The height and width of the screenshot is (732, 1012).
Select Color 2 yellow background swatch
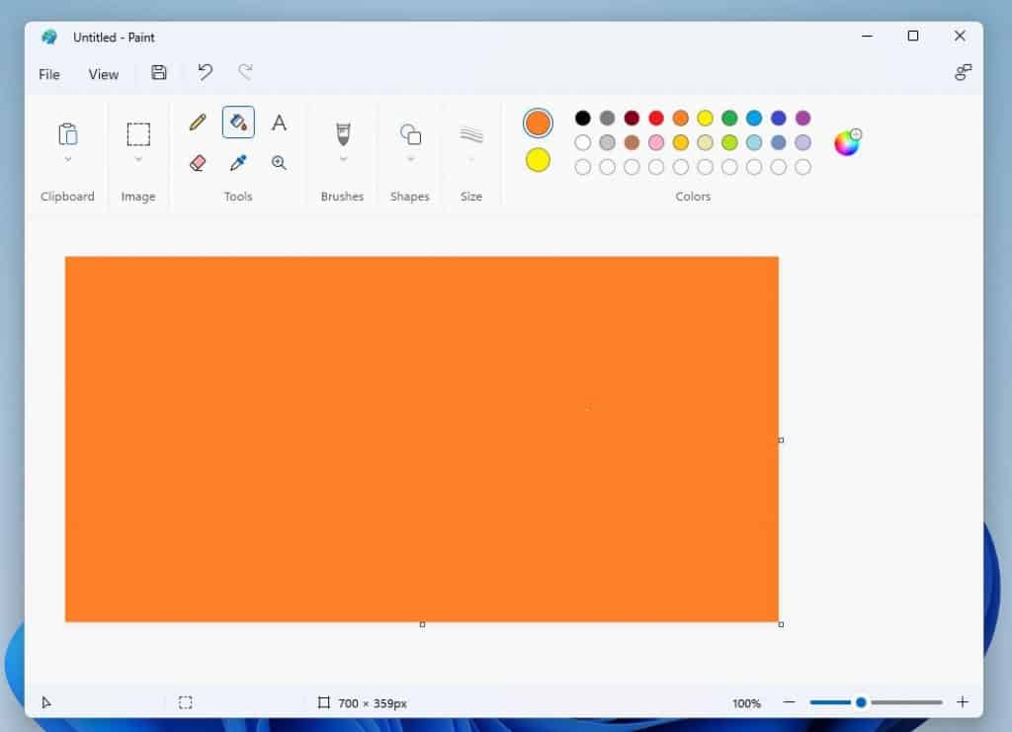[x=538, y=160]
